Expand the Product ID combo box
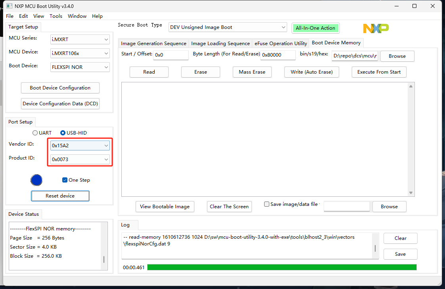The image size is (445, 289). click(80, 160)
